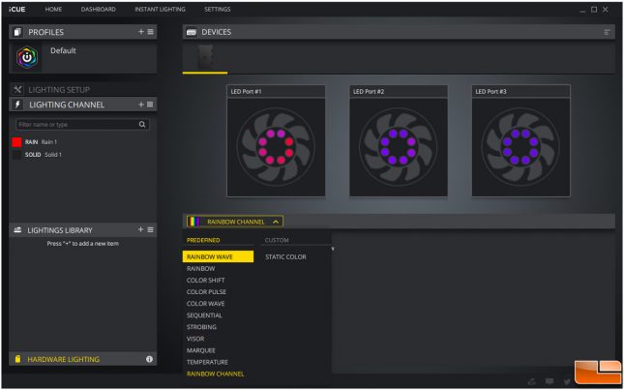Open the Profiles panel menu icon
624x390 pixels.
(150, 31)
